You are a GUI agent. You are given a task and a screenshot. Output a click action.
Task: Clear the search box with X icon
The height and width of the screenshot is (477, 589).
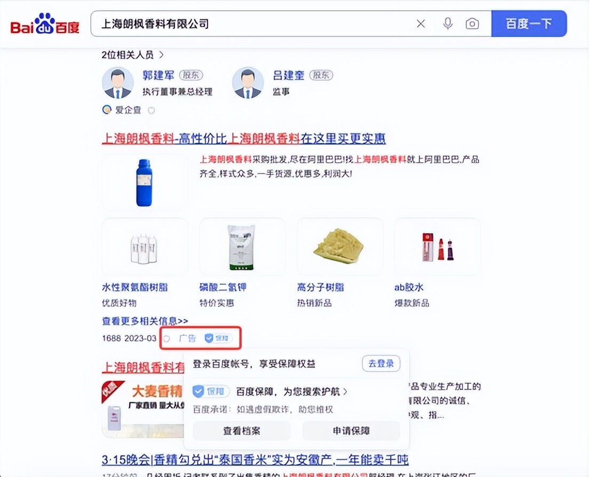[421, 23]
